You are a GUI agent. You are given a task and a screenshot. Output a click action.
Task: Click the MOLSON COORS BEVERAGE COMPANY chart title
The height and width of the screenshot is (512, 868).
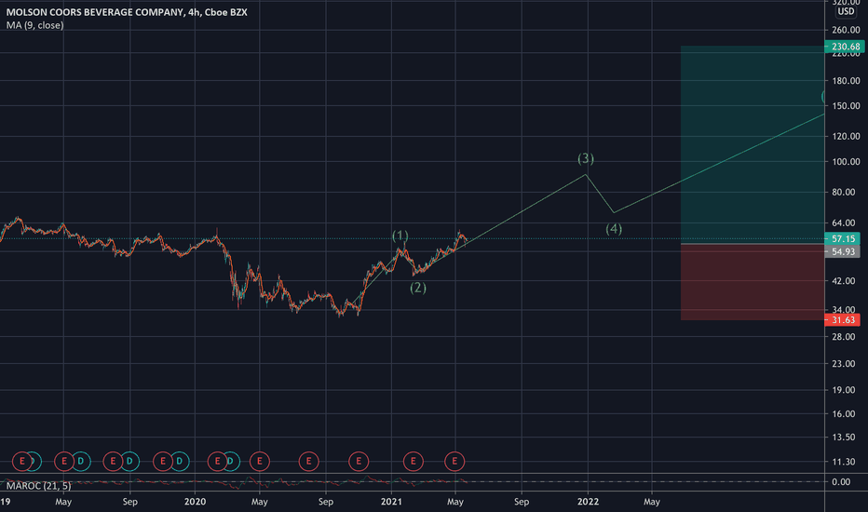click(x=127, y=12)
